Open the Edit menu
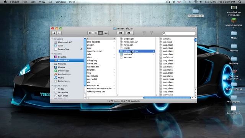Viewport: 245px width, 138px height. (x=33, y=2)
